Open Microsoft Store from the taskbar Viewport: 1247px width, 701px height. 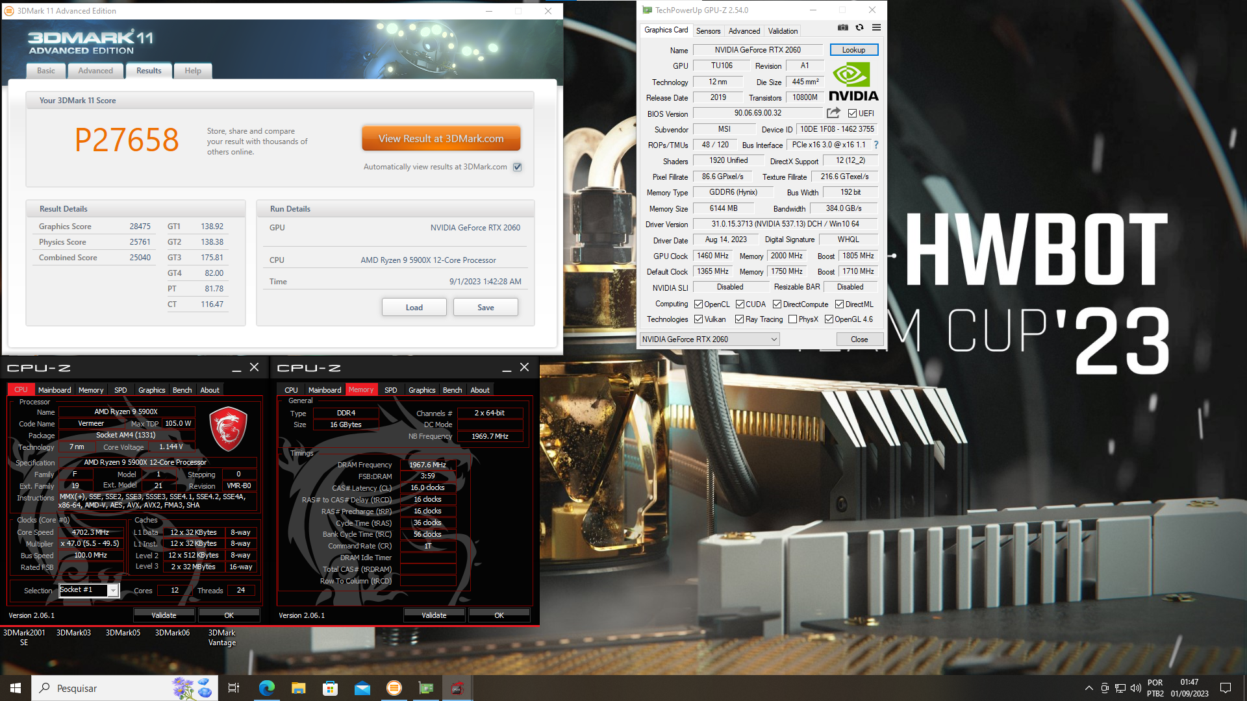point(330,688)
